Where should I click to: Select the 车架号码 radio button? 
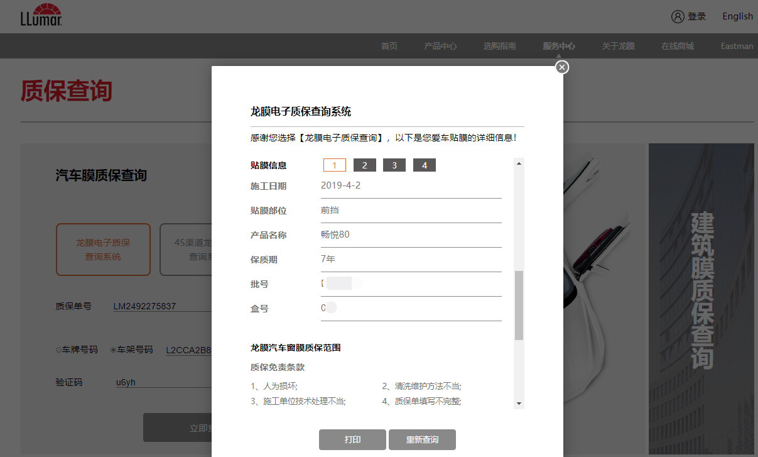tap(114, 350)
